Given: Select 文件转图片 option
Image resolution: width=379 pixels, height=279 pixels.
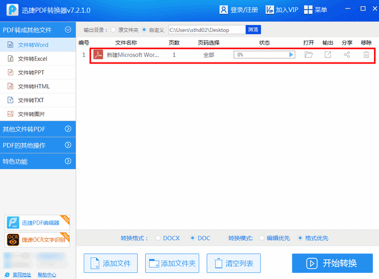Looking at the screenshot, I should pyautogui.click(x=38, y=114).
